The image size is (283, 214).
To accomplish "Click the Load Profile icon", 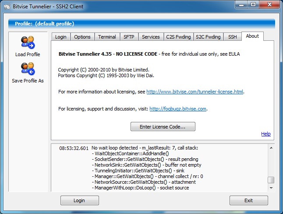I will [x=28, y=43].
